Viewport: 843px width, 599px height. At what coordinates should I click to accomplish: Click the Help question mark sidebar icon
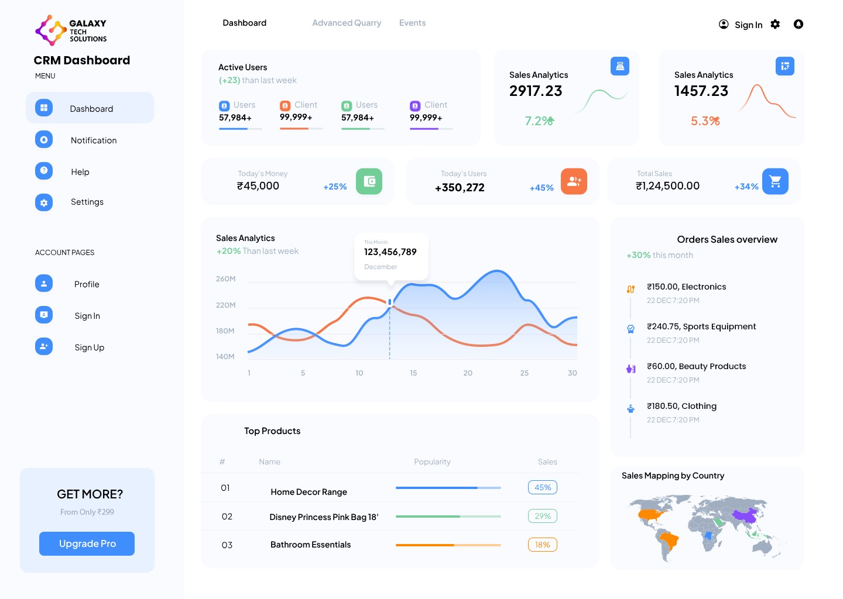pos(44,171)
